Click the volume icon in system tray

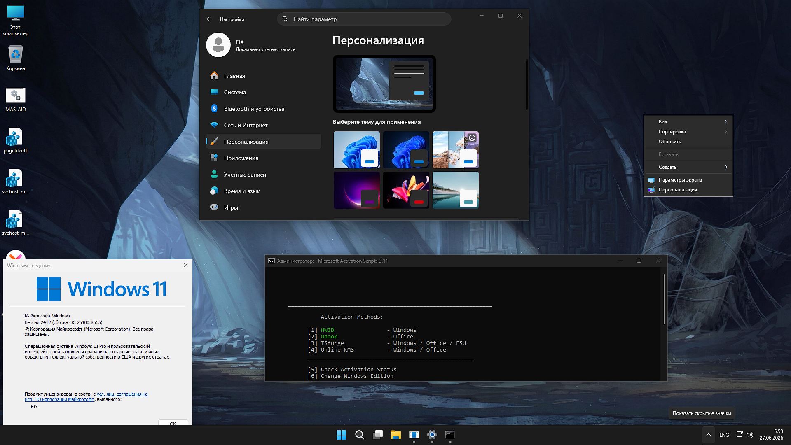750,435
